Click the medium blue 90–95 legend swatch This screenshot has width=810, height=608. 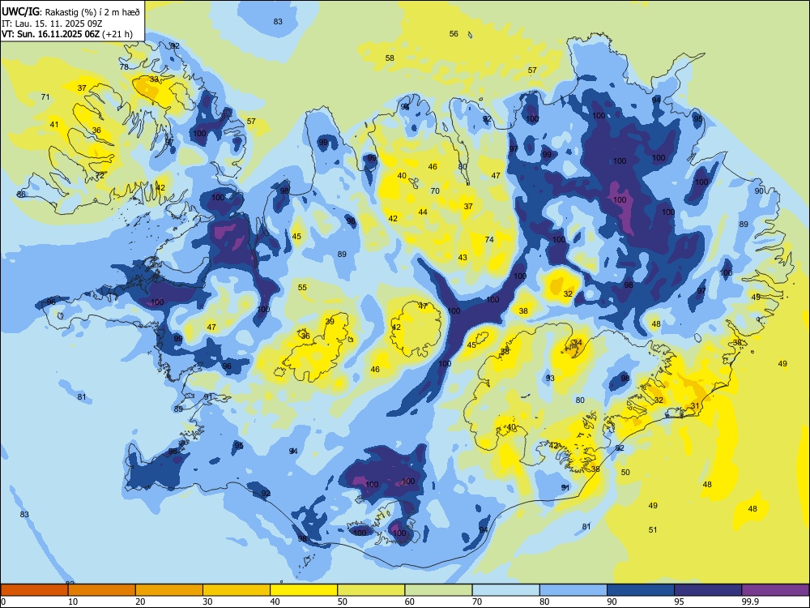[641, 590]
